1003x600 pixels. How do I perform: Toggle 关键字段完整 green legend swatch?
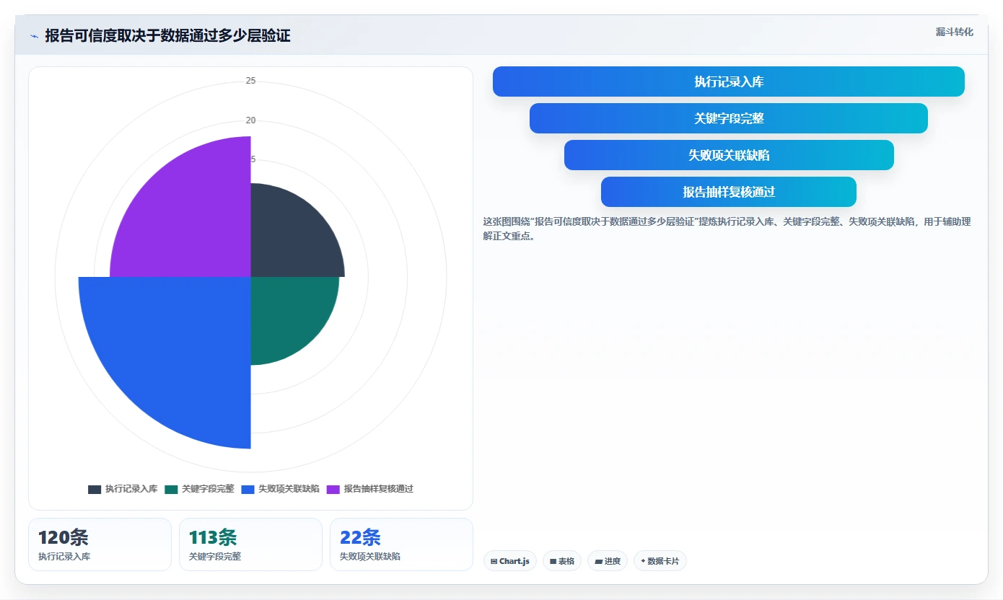click(171, 489)
